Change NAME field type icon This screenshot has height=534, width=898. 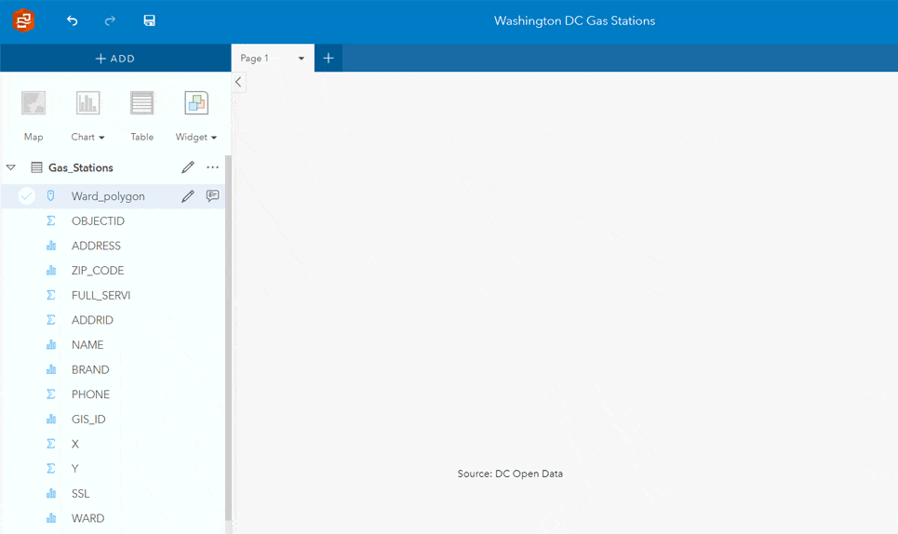pyautogui.click(x=51, y=344)
